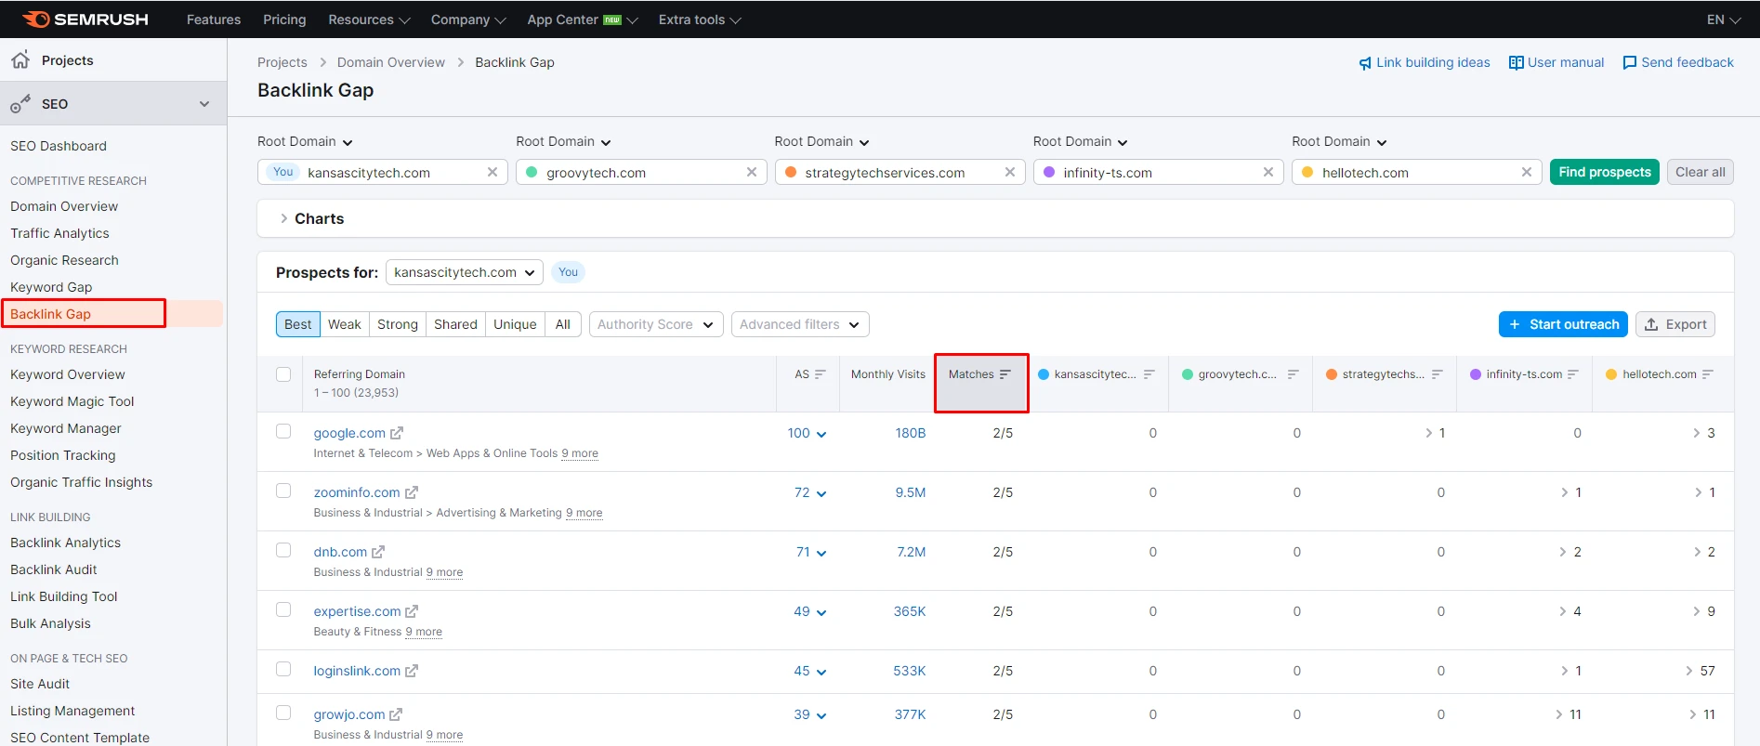
Task: Open dnb.com external link icon
Action: point(378,552)
